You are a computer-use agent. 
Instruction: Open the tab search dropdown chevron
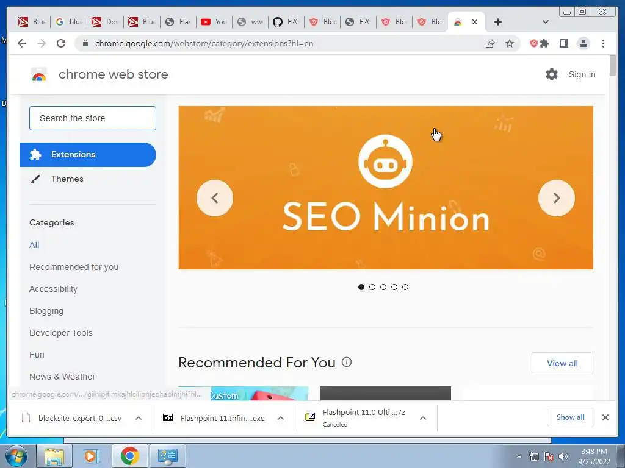(546, 22)
